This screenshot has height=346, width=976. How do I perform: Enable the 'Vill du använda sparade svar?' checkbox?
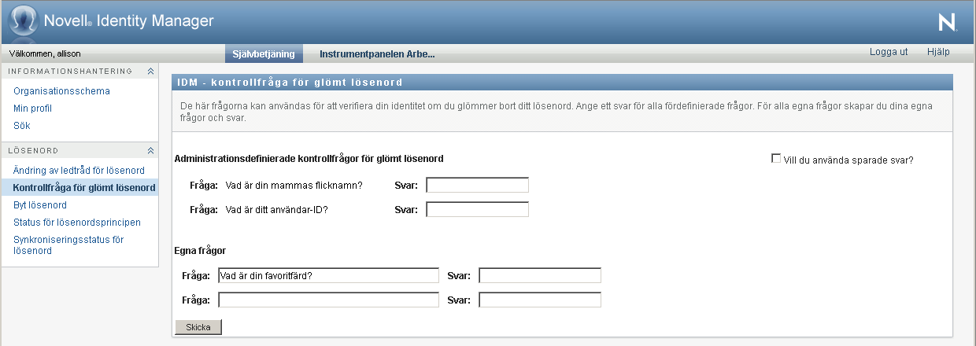tap(777, 159)
